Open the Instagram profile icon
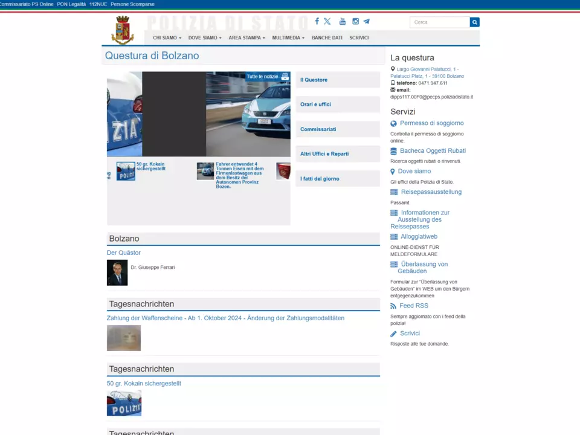This screenshot has height=435, width=580. pyautogui.click(x=355, y=21)
